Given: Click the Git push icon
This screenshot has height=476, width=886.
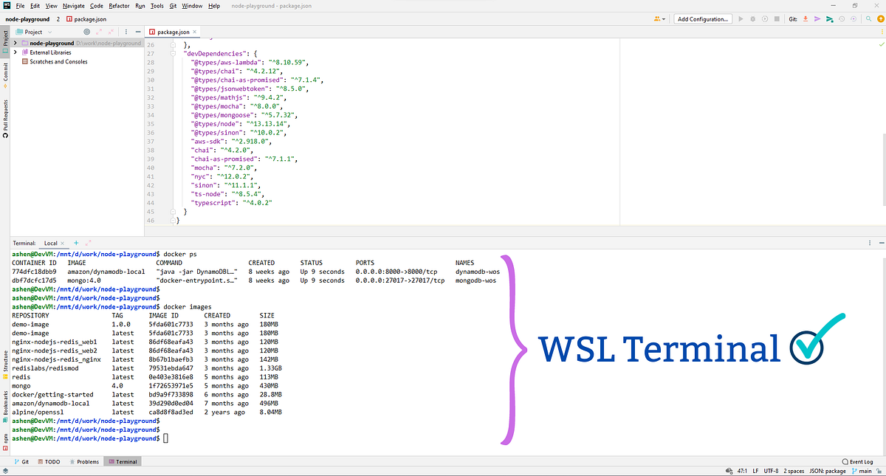Looking at the screenshot, I should 817,19.
